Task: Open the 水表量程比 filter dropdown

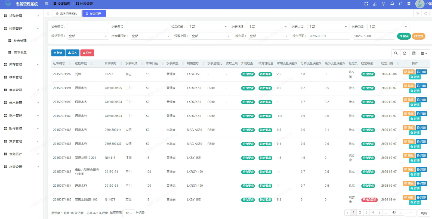Action: 151,36
